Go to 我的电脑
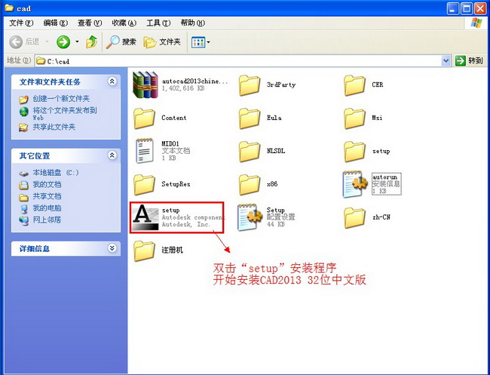 coord(47,208)
